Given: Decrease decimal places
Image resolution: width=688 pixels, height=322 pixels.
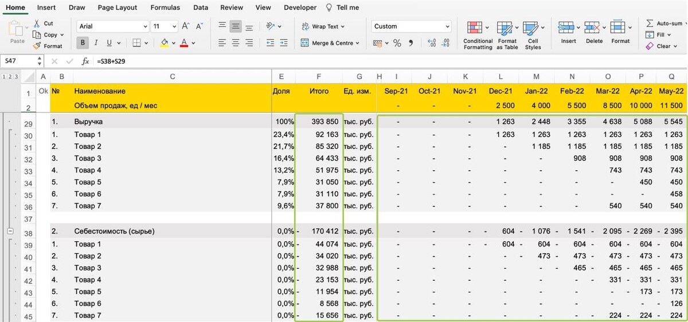Looking at the screenshot, I should click(446, 43).
